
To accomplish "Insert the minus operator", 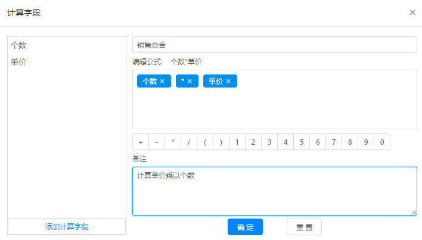I will 157,142.
